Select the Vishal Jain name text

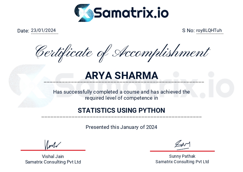53,157
